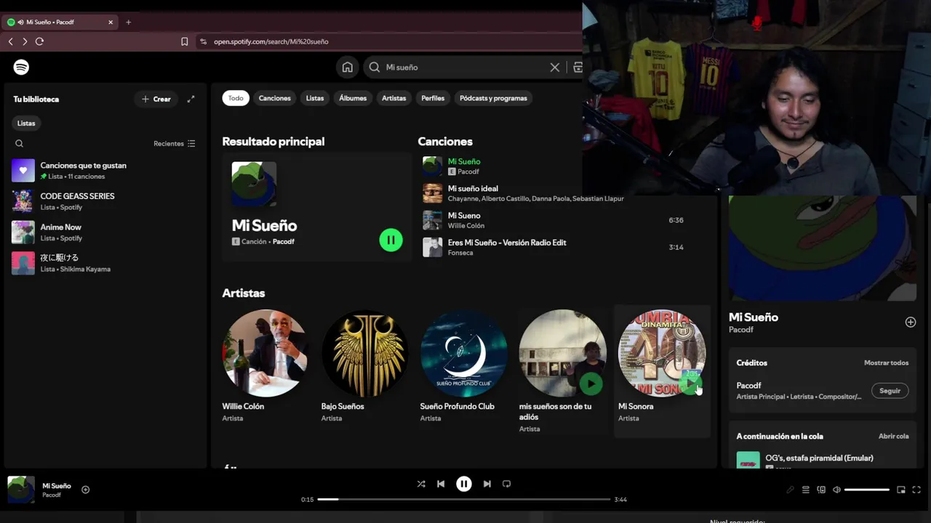Open the queue icon in player bar

point(805,490)
